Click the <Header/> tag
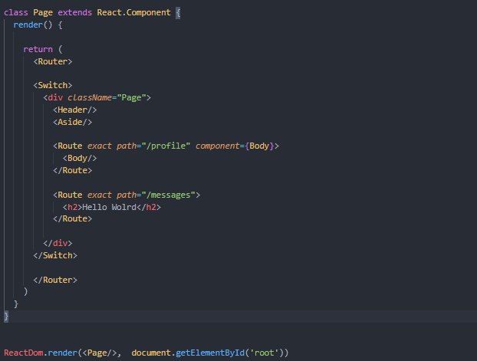 (x=75, y=110)
